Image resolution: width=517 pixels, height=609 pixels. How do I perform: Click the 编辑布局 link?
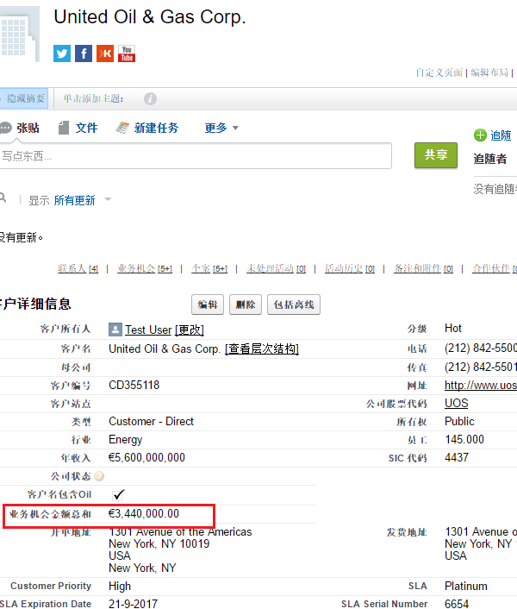click(489, 72)
